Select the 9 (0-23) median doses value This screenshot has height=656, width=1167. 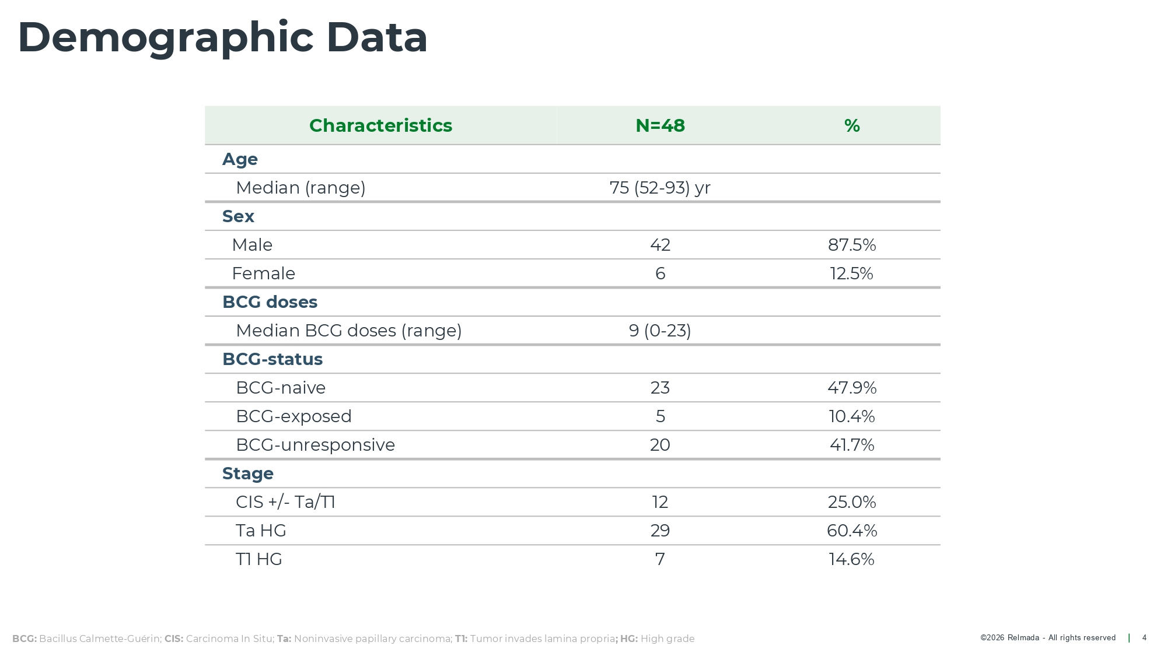coord(660,331)
